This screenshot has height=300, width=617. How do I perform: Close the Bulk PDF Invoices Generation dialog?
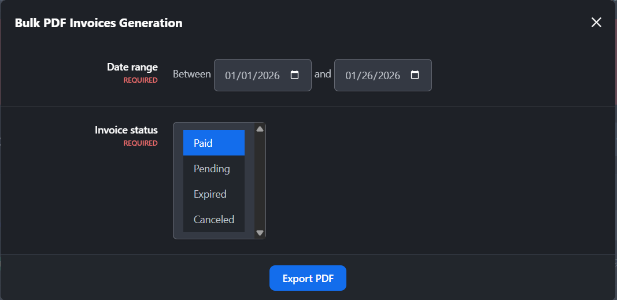(x=596, y=23)
